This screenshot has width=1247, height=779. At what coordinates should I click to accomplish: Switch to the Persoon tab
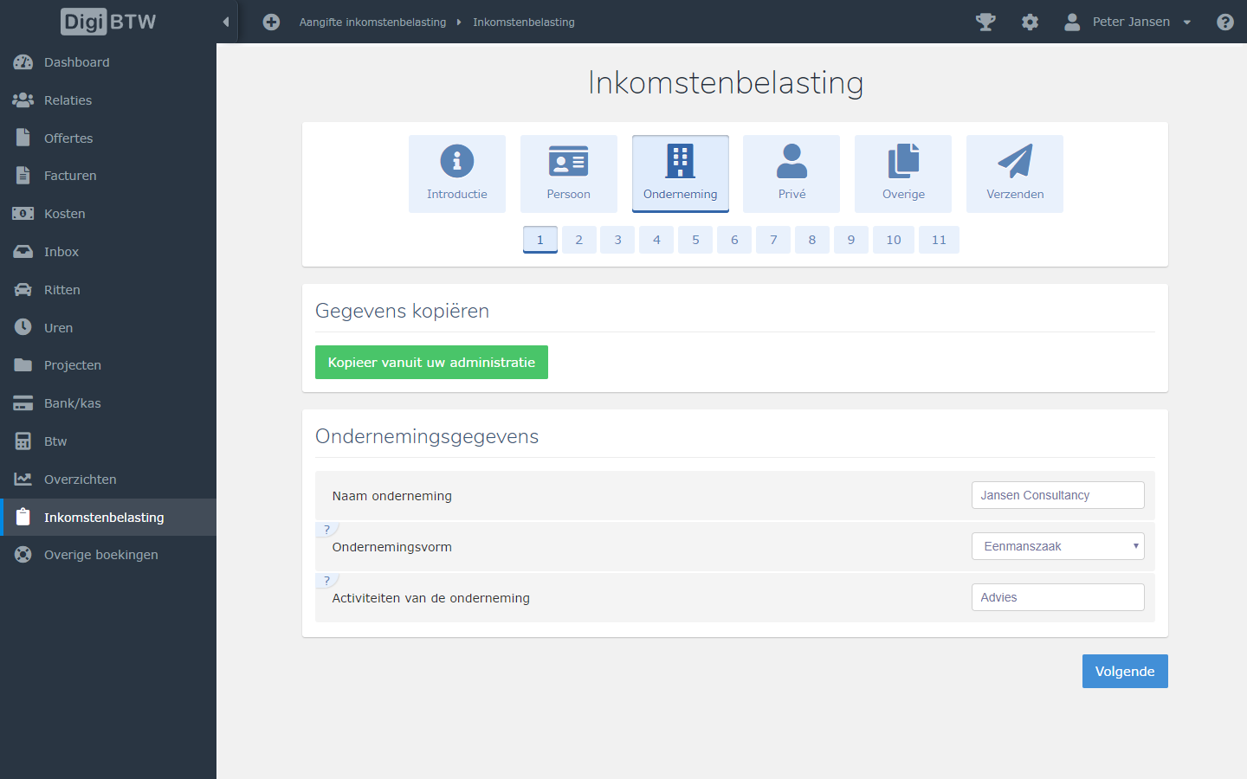tap(568, 173)
